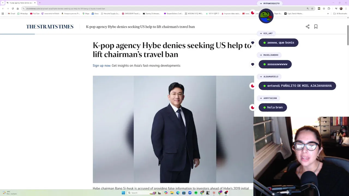Screen dimensions: 349x196
Task: Click the MYPANCOQUITO username tag
Action: [x=270, y=3]
